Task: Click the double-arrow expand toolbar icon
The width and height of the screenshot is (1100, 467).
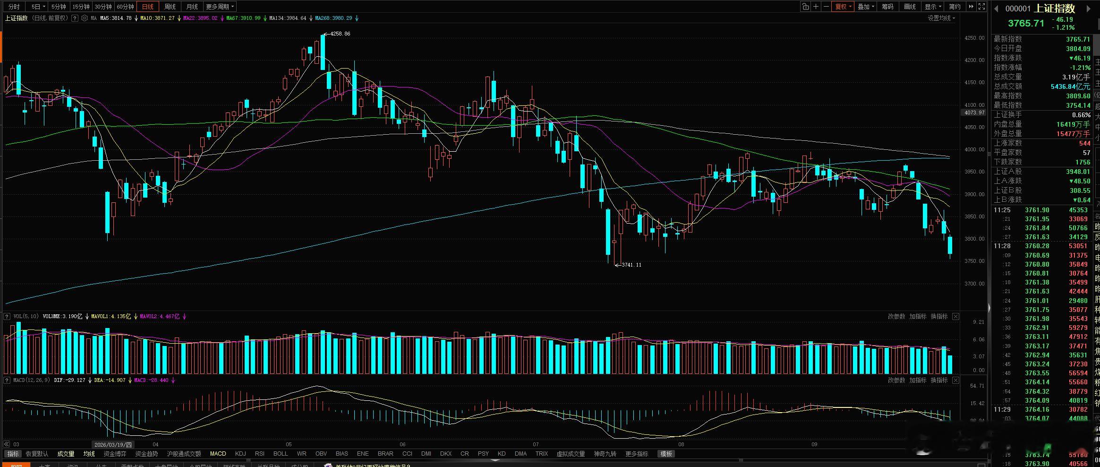Action: [971, 7]
